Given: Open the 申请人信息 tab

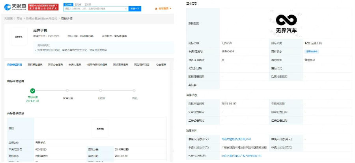Looking at the screenshot, I should point(75,64).
